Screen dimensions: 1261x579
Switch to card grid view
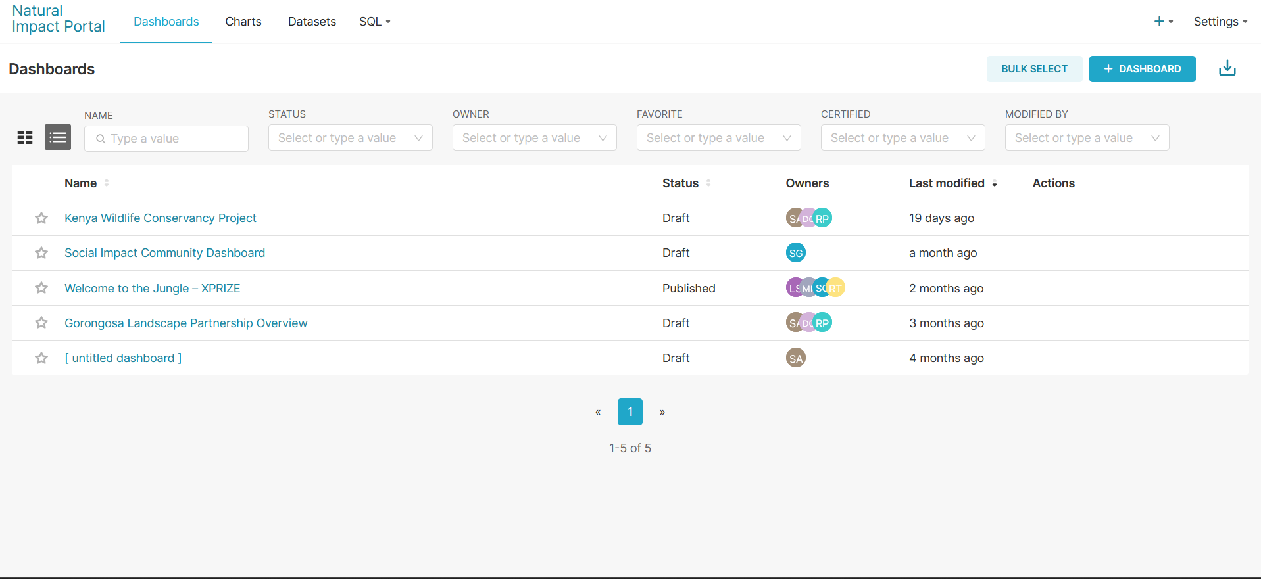[25, 137]
